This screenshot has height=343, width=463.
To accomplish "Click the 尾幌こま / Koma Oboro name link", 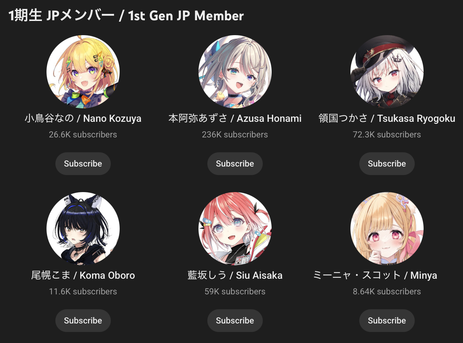I will (x=83, y=276).
